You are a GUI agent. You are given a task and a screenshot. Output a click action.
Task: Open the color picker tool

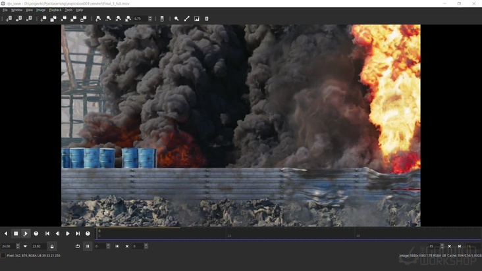coord(186,18)
